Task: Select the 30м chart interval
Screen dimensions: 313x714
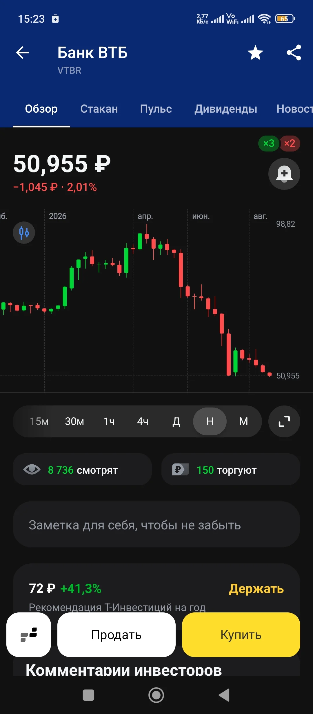Action: pos(74,421)
